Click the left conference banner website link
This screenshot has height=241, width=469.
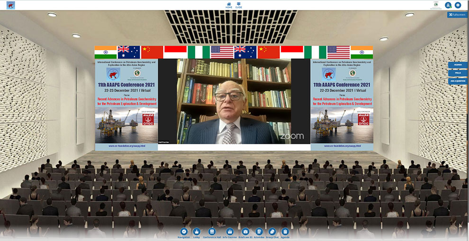[x=126, y=146]
